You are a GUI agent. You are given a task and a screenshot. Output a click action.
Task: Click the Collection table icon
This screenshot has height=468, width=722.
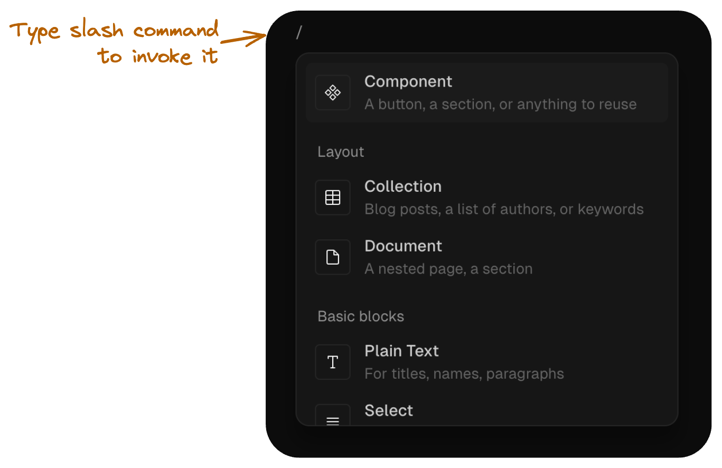pos(333,197)
